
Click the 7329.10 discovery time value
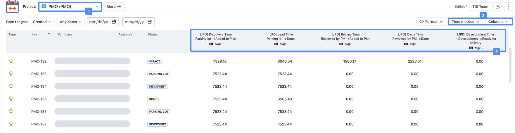220,61
